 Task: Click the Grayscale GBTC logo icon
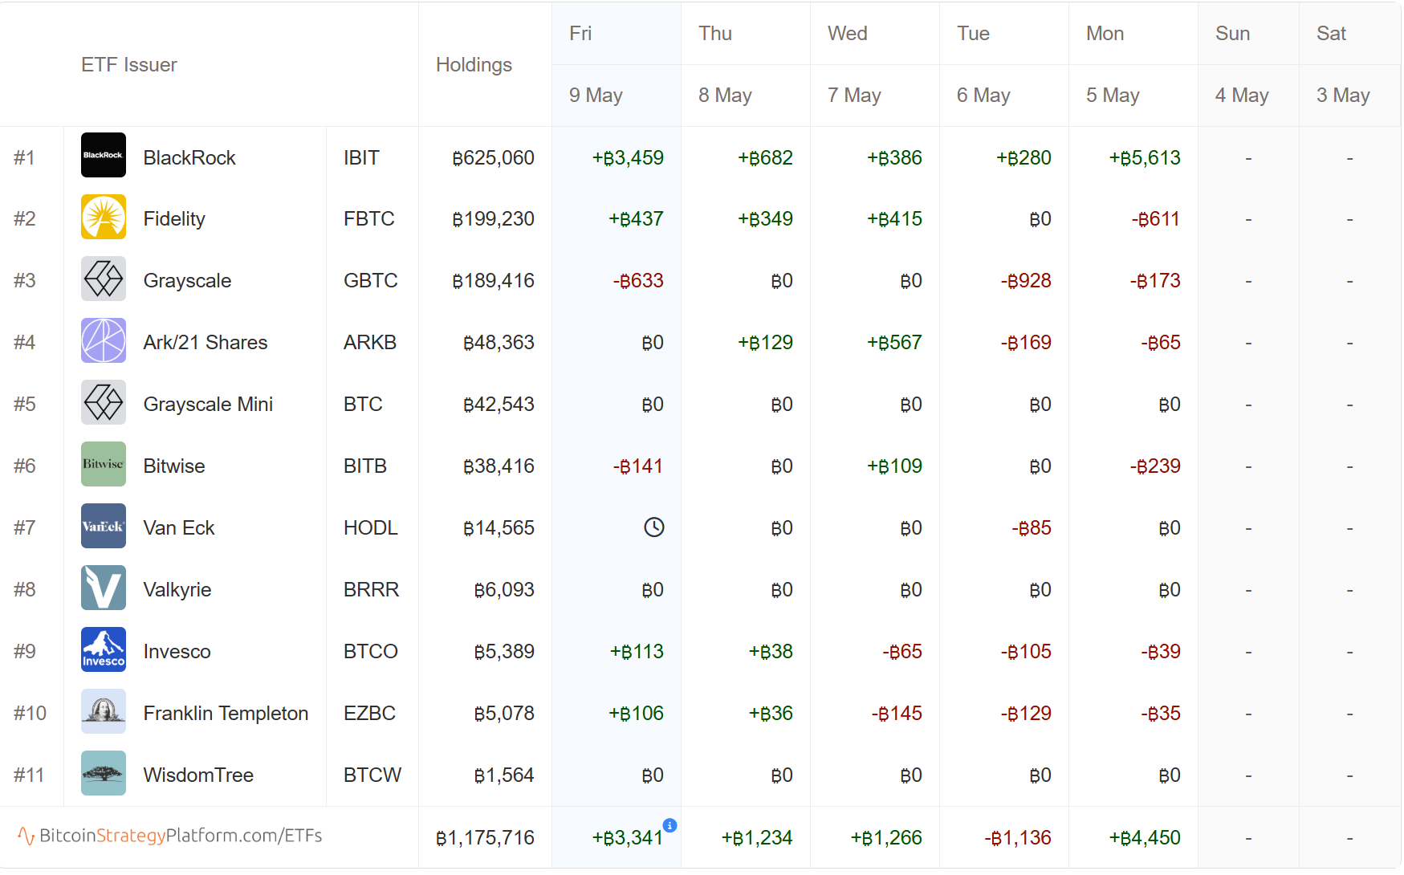[x=103, y=279]
